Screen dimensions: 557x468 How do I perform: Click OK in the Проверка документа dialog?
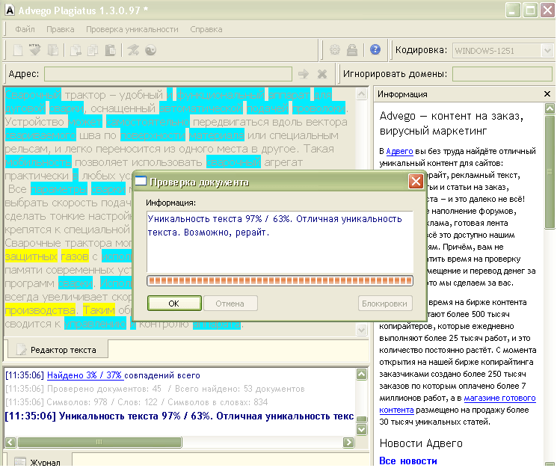pos(174,304)
